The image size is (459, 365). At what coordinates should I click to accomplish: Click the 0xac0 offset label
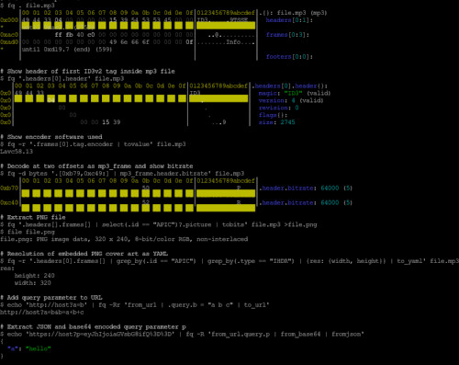point(9,35)
